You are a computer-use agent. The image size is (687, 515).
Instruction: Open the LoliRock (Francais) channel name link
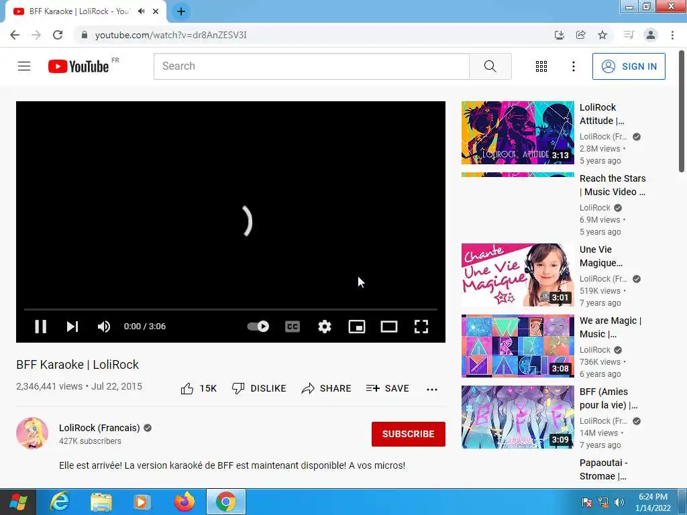click(x=99, y=428)
